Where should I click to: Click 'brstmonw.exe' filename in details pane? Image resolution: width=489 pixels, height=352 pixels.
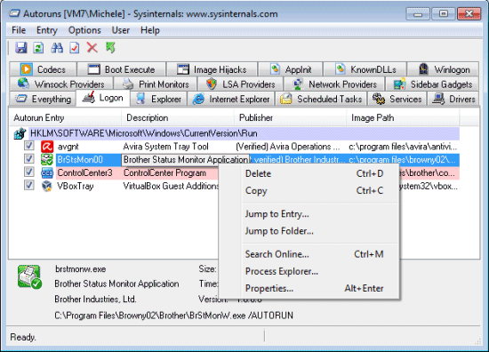(x=80, y=269)
